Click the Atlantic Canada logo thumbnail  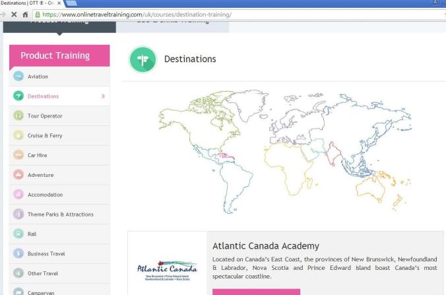[168, 270]
